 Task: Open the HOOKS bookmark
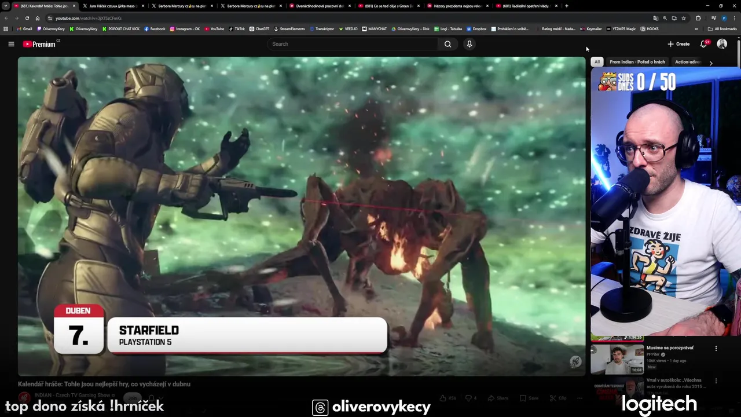point(649,29)
